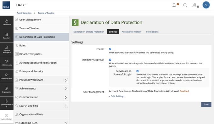Open Privacy and Security entry

[x=41, y=71]
